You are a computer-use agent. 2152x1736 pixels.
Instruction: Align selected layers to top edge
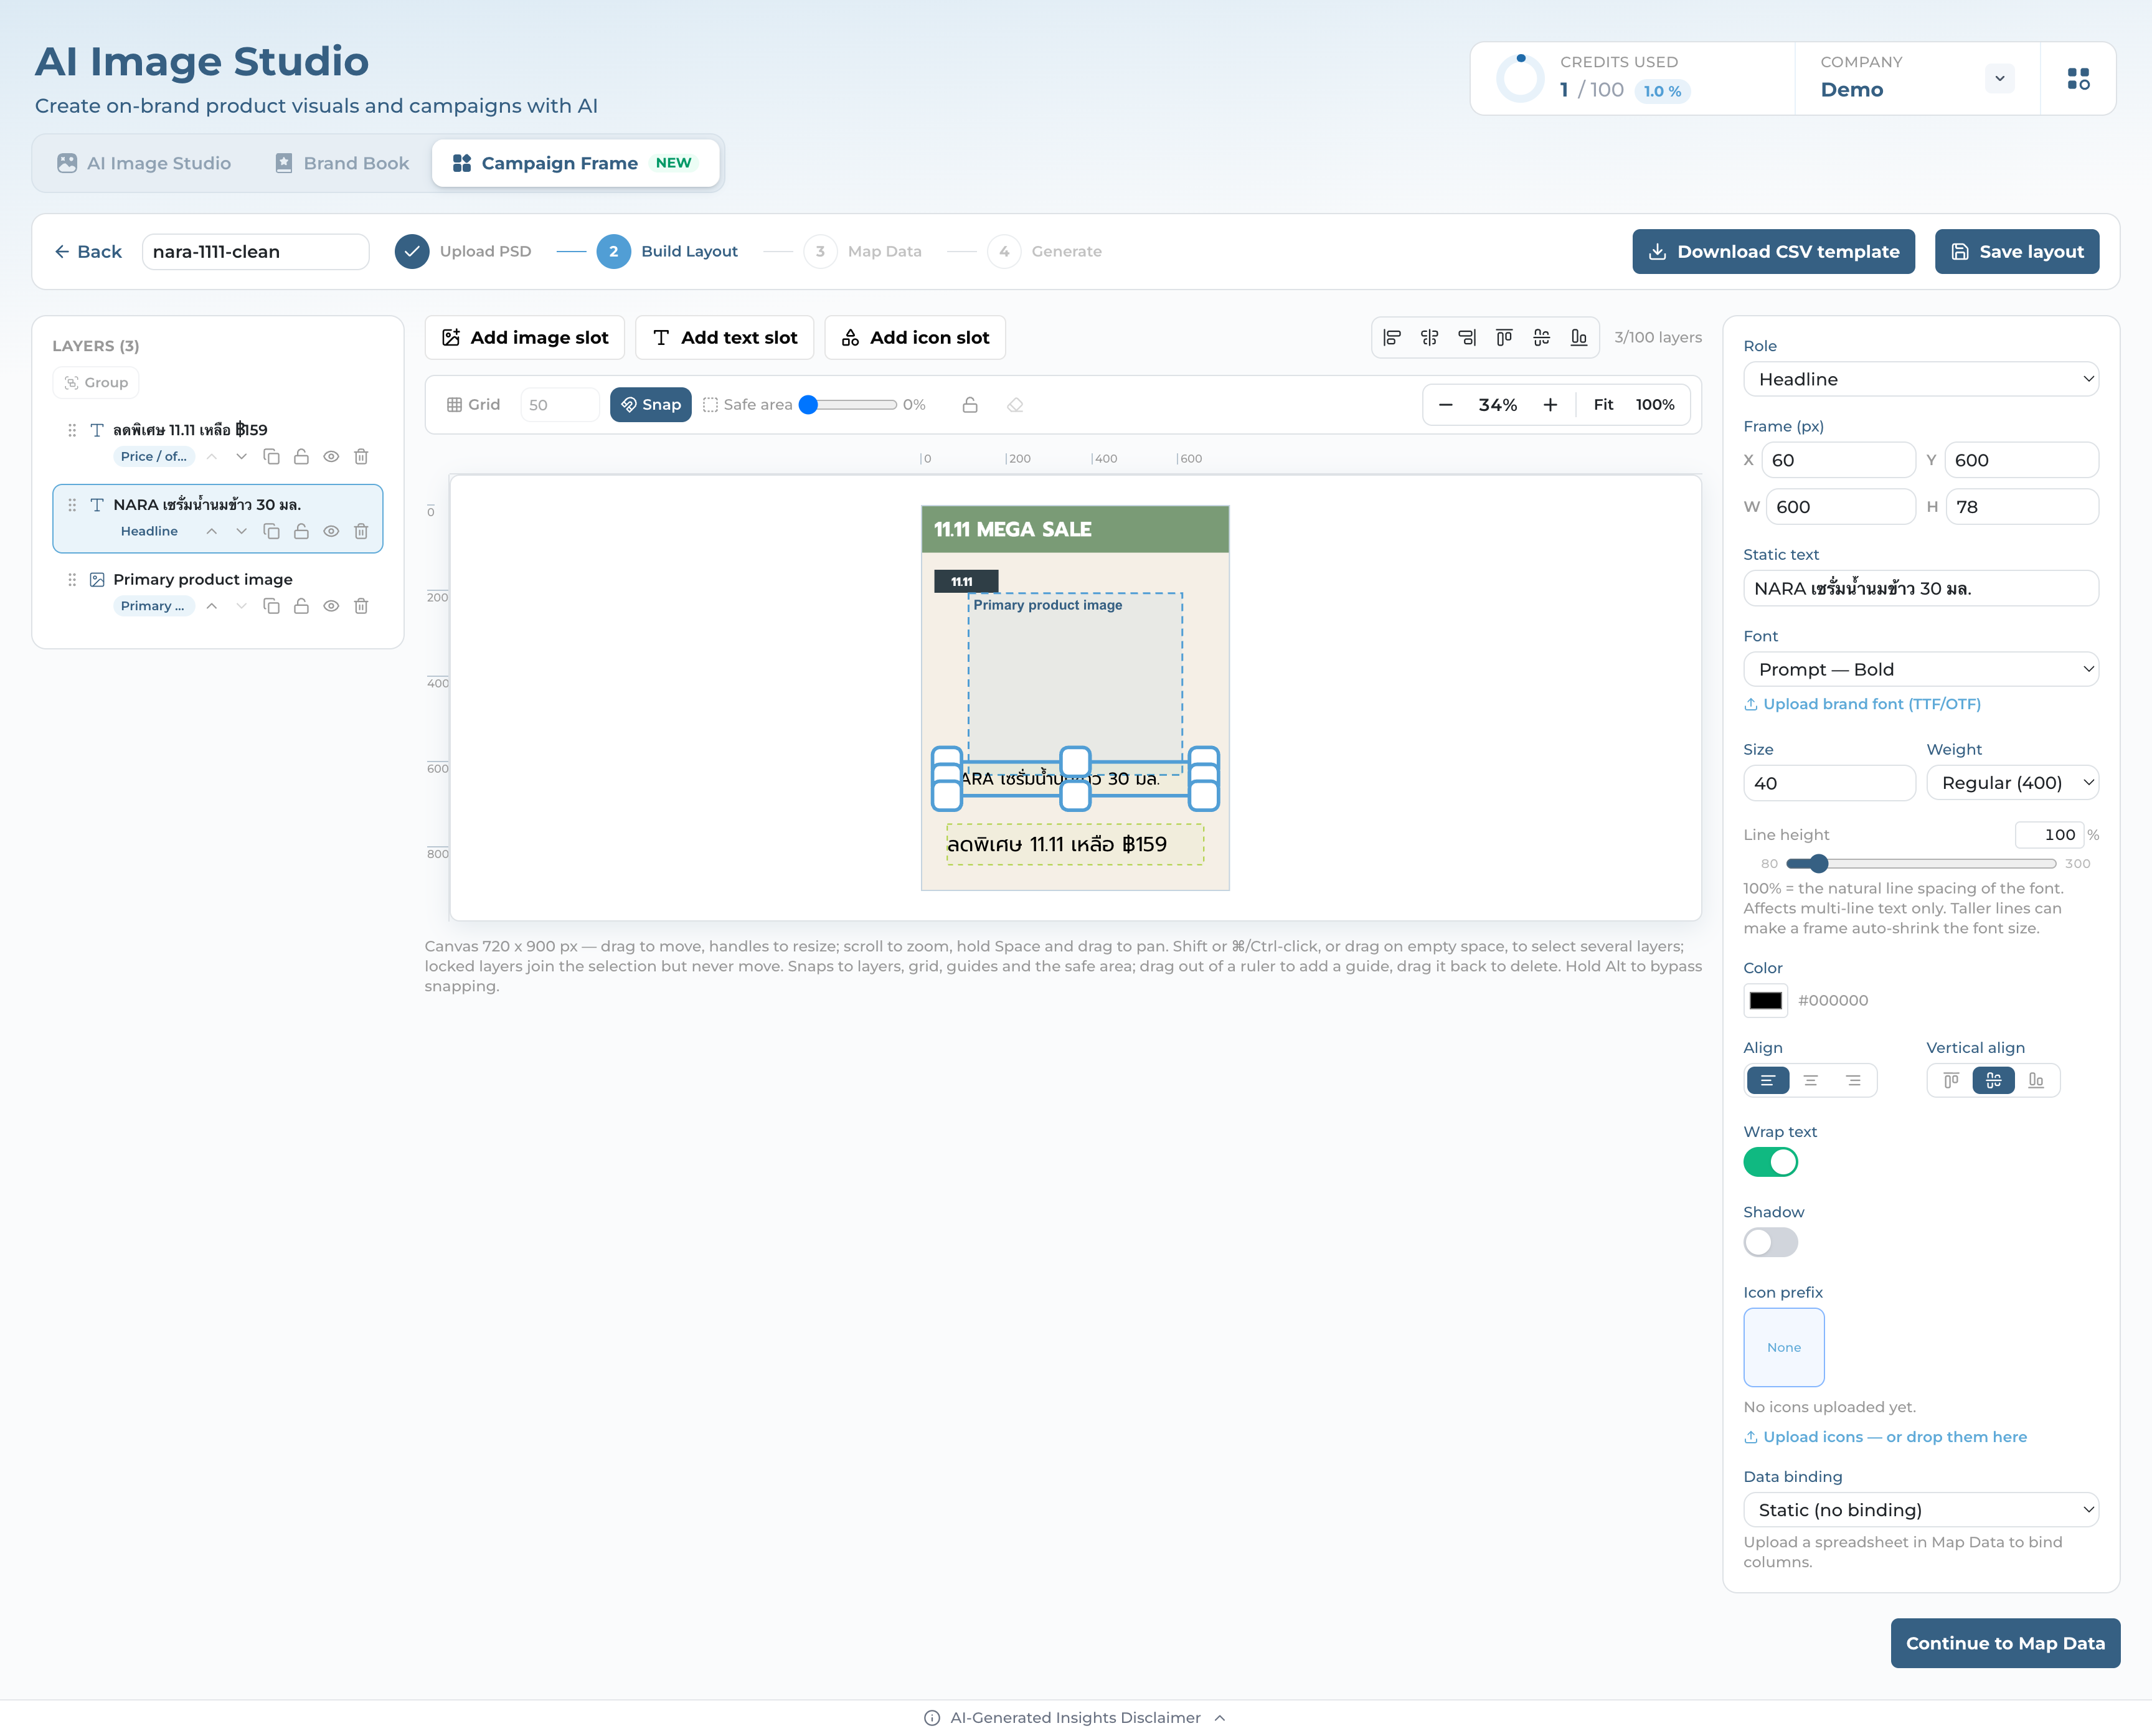[x=1504, y=338]
